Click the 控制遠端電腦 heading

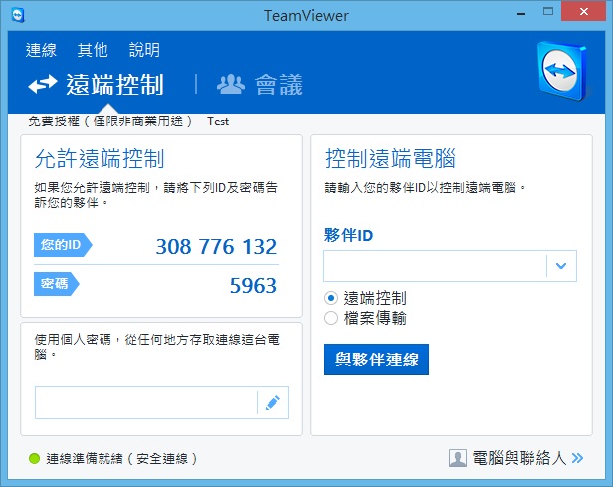pyautogui.click(x=390, y=158)
